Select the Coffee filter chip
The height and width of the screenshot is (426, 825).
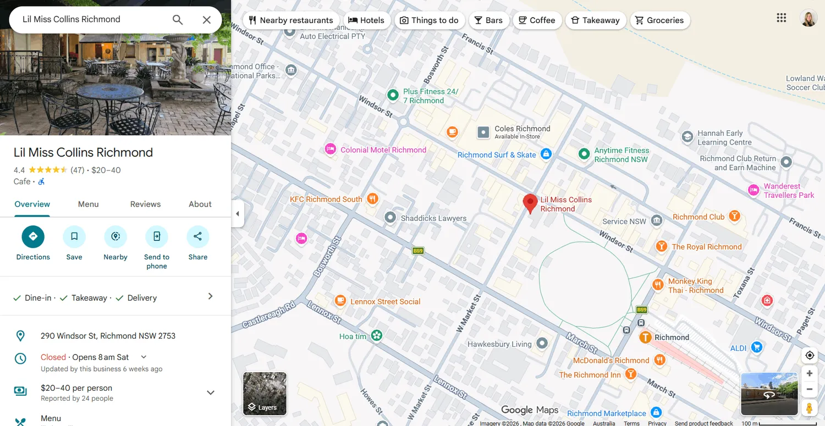(537, 20)
